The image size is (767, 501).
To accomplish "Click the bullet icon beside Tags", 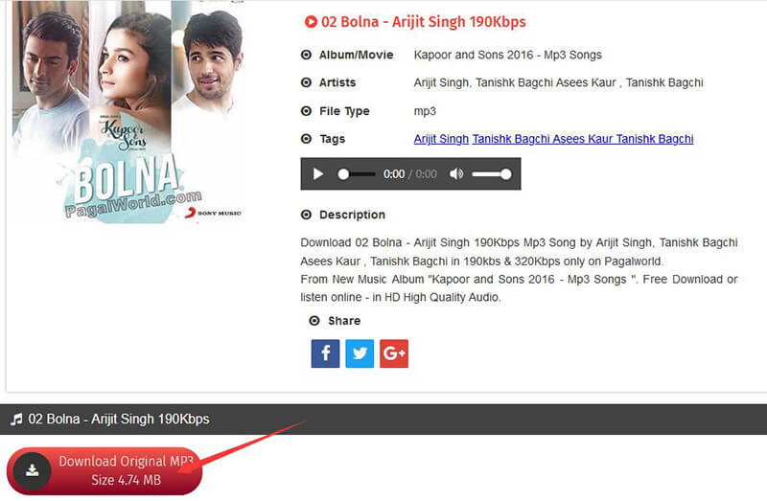I will coord(306,139).
